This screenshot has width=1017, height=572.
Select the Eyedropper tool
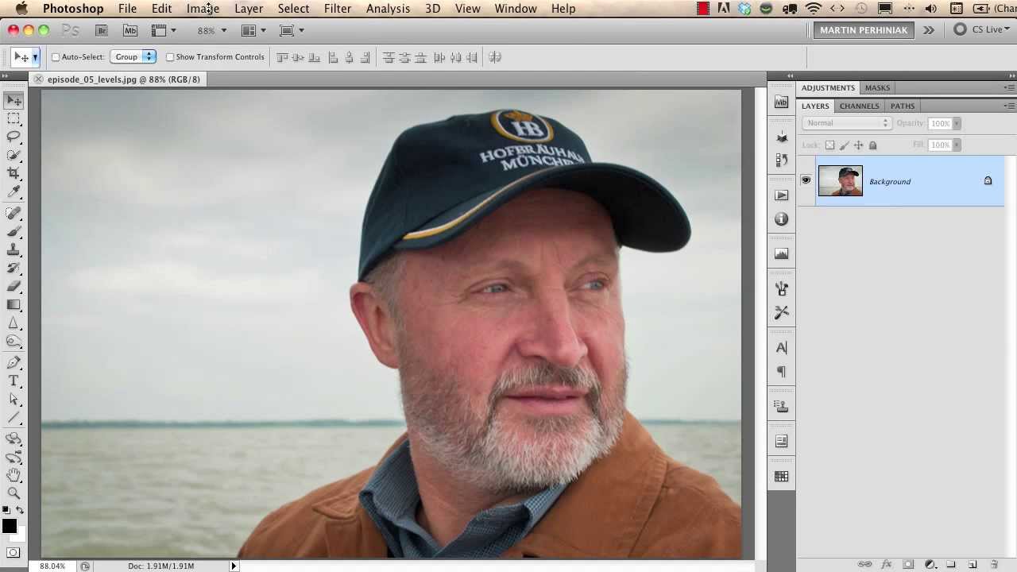(x=14, y=191)
